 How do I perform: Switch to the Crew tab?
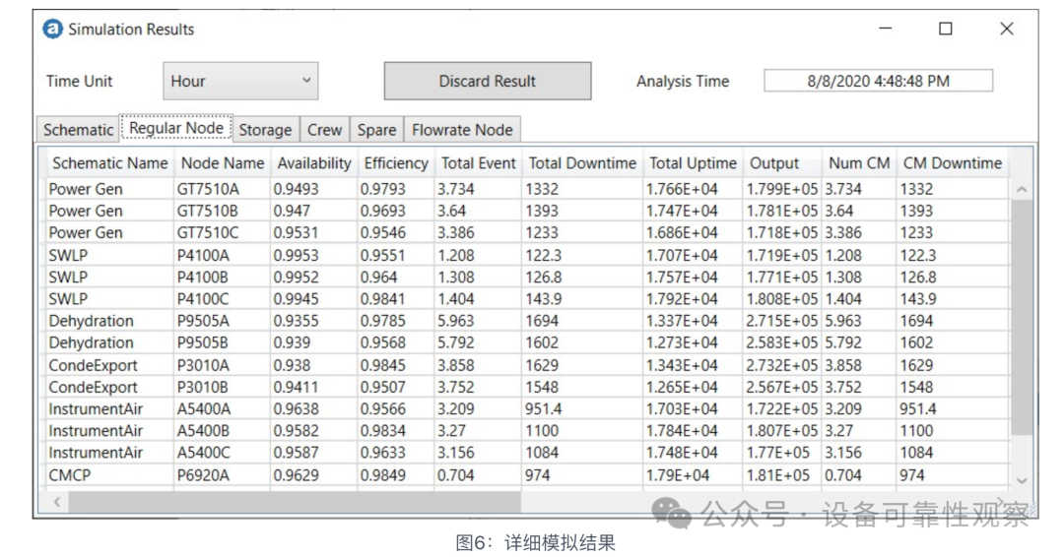point(324,130)
